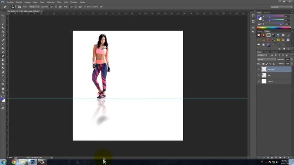Viewport: 294px width, 165px height.
Task: Open collapsed Properties panel icon
Action: 253,22
